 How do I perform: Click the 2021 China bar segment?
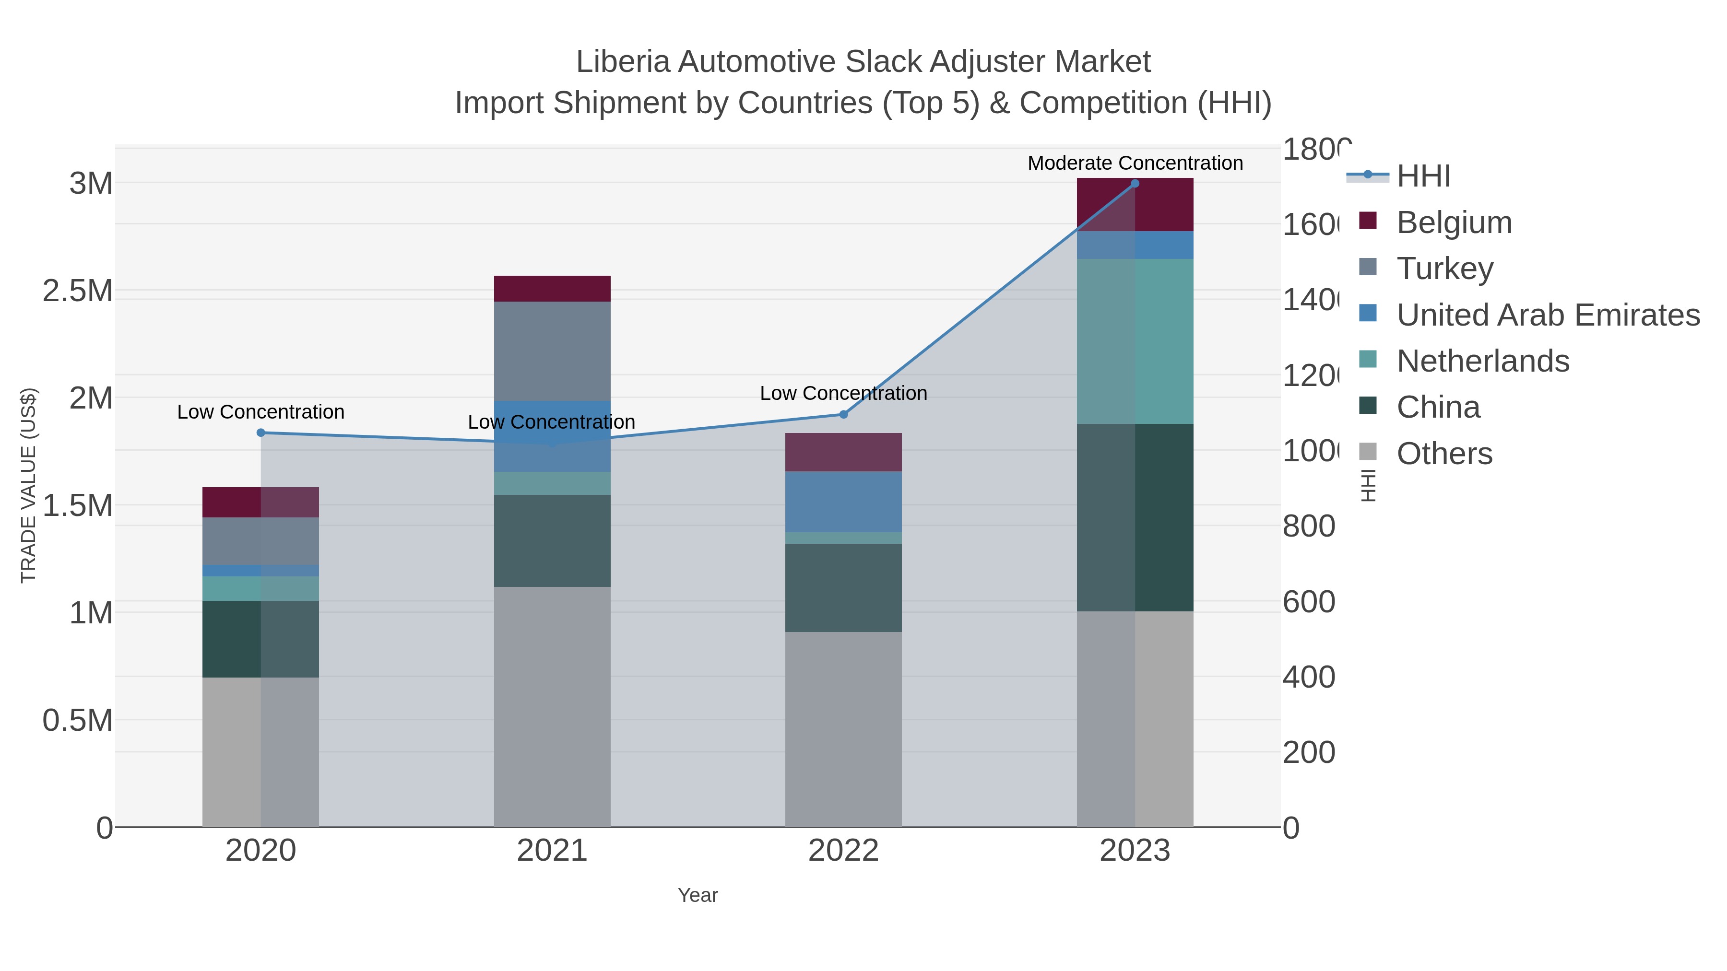click(553, 541)
